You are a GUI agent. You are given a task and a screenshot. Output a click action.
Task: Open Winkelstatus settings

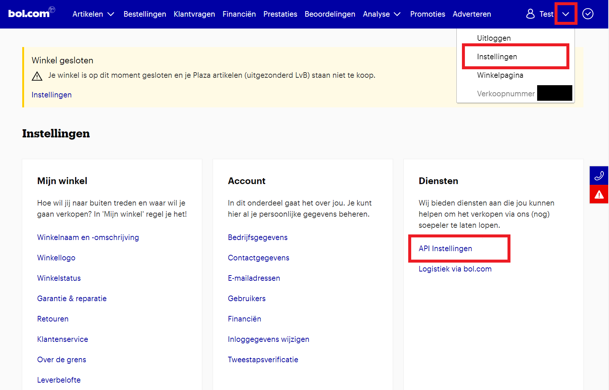pos(59,278)
